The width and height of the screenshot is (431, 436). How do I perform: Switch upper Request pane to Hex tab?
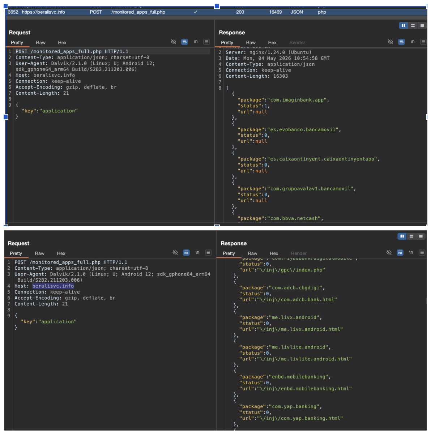coord(62,43)
